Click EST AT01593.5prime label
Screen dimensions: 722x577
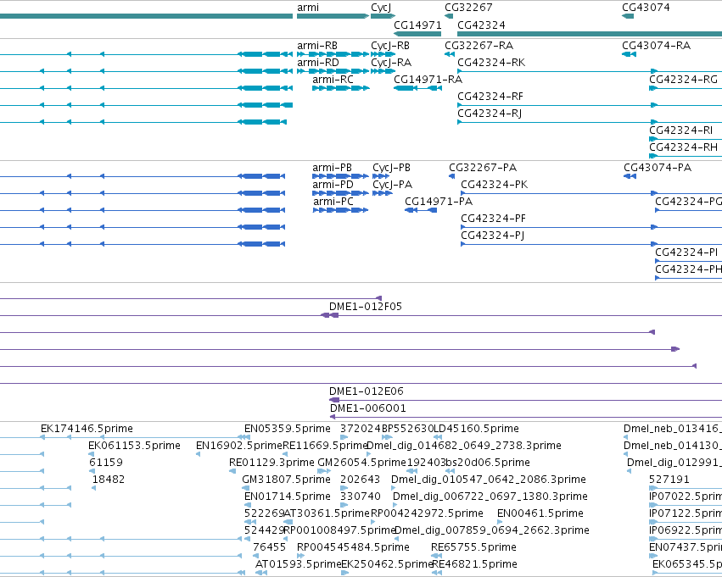[299, 565]
